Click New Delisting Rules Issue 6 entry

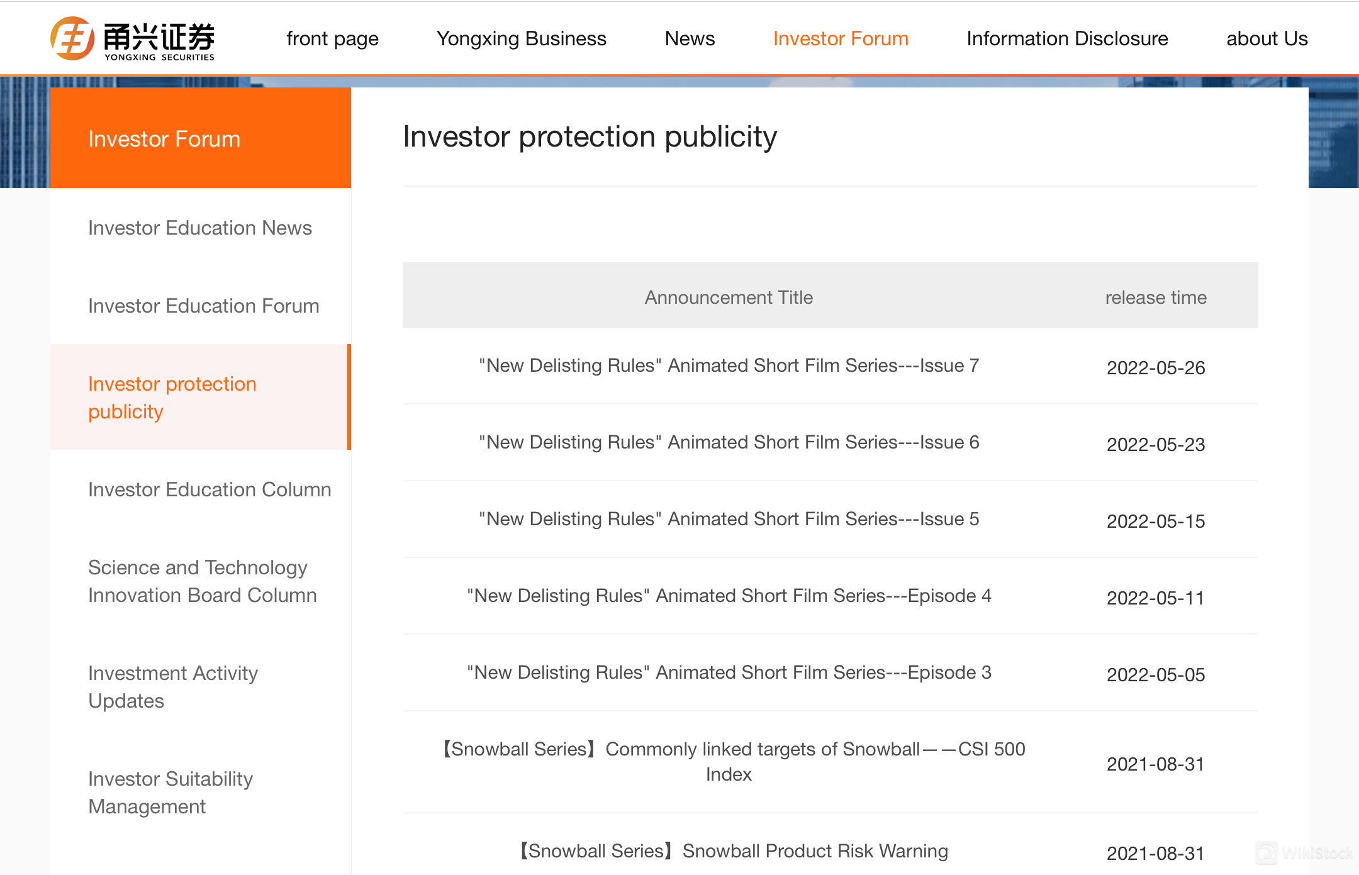(726, 442)
